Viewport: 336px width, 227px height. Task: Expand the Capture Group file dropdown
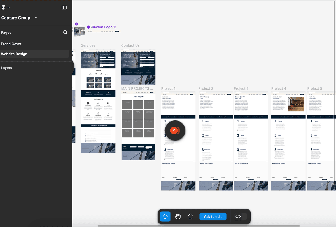pos(36,18)
